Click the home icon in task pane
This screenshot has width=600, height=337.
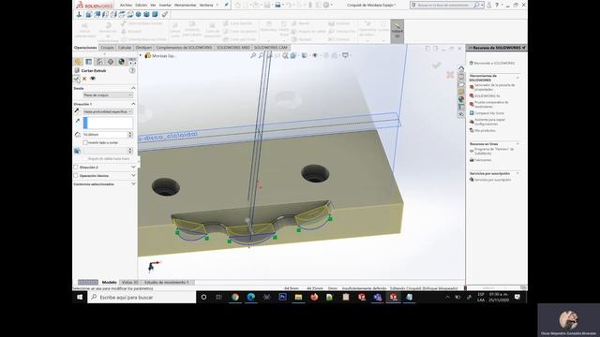(x=461, y=68)
